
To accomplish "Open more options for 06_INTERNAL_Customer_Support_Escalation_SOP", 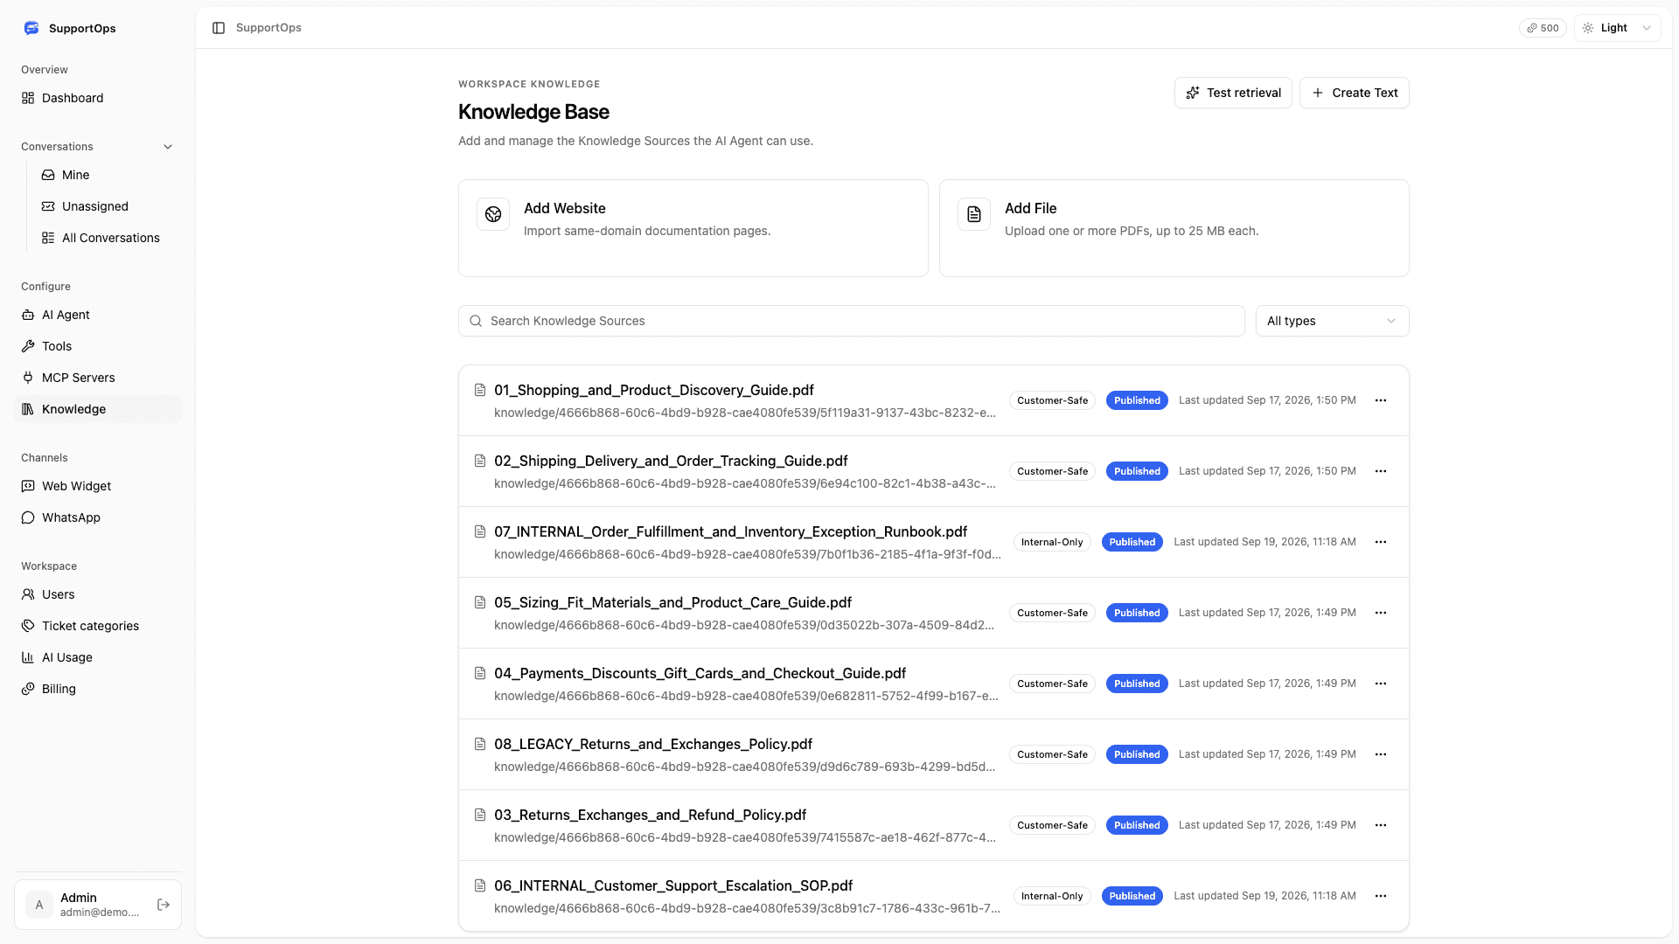I will (1381, 896).
